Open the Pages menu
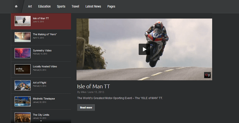This screenshot has height=123, width=239. 111,6
